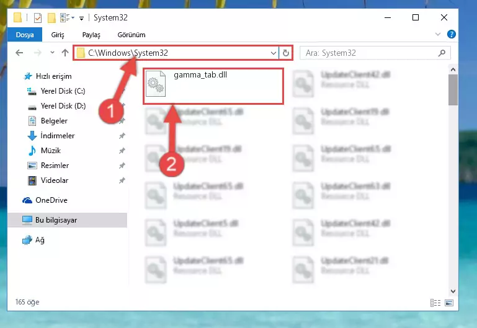
Task: Open the blue Help icon
Action: coord(452,34)
